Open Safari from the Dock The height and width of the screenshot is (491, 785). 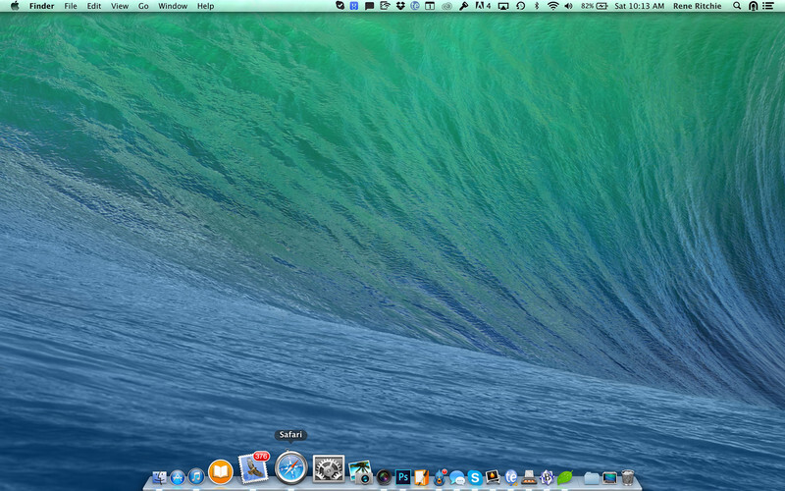pos(291,467)
